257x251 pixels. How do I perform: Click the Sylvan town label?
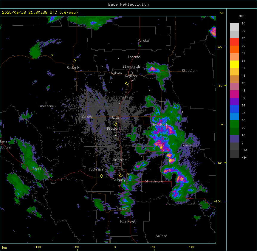(116, 73)
